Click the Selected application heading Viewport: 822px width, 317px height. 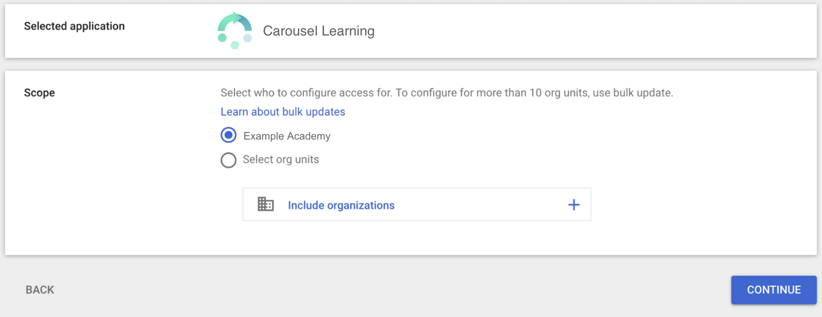(74, 26)
